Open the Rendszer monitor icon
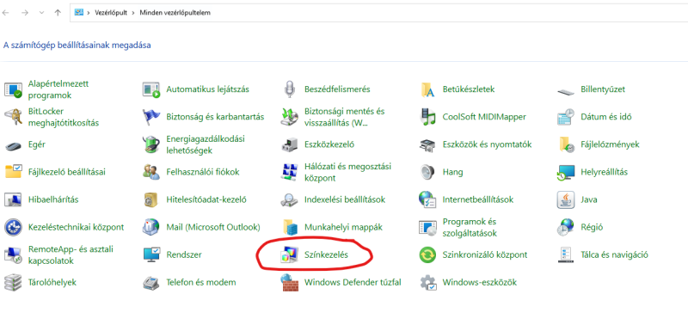Screen dimensions: 688x331 point(151,254)
